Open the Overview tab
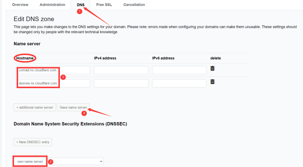 tap(20, 5)
